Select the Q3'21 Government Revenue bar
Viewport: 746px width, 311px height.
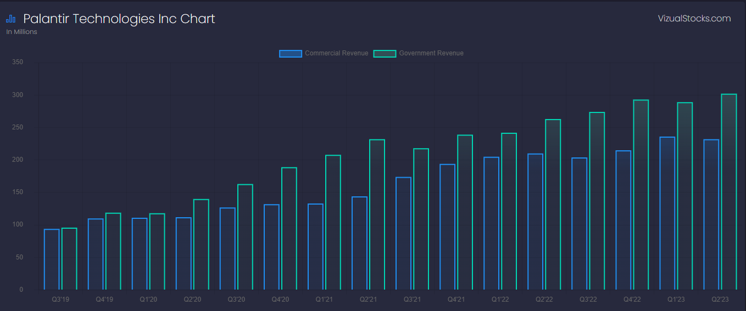(x=421, y=219)
